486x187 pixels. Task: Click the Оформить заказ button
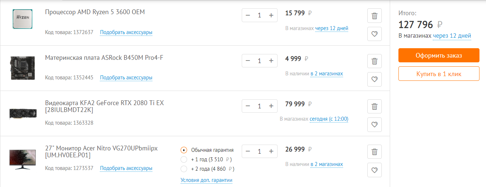pos(439,55)
